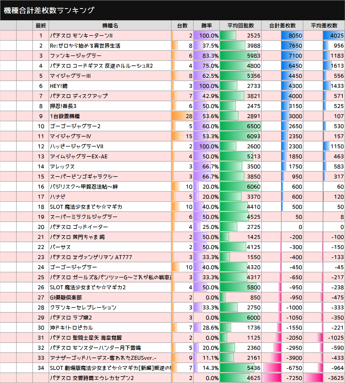Click average rotations 6500 for ゴーゴージャグラー2
The height and width of the screenshot is (383, 345).
click(x=241, y=126)
